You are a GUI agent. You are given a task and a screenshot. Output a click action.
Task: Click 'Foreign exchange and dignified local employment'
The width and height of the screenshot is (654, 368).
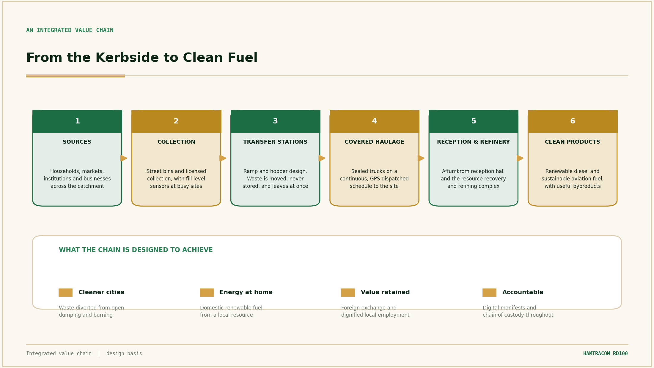[375, 312]
